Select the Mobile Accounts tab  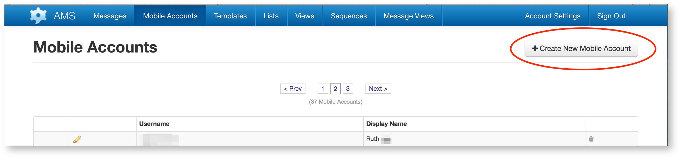click(x=170, y=16)
